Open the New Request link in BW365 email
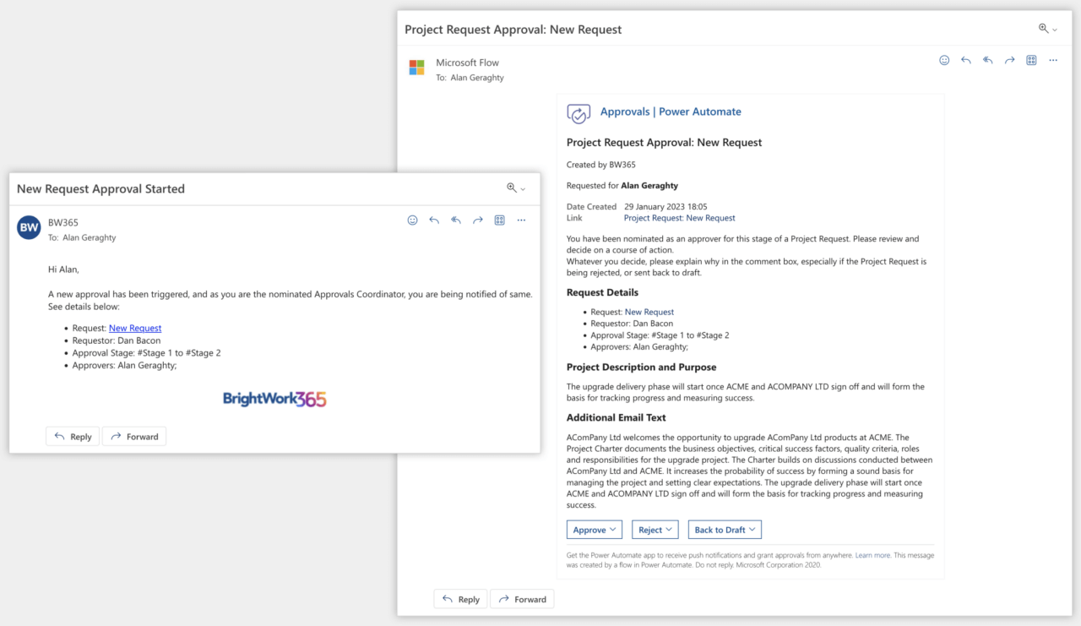Image resolution: width=1081 pixels, height=626 pixels. 134,328
